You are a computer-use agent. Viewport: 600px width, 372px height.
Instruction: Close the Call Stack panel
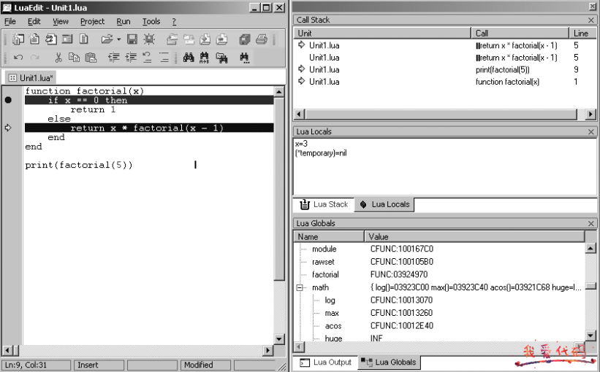point(590,20)
